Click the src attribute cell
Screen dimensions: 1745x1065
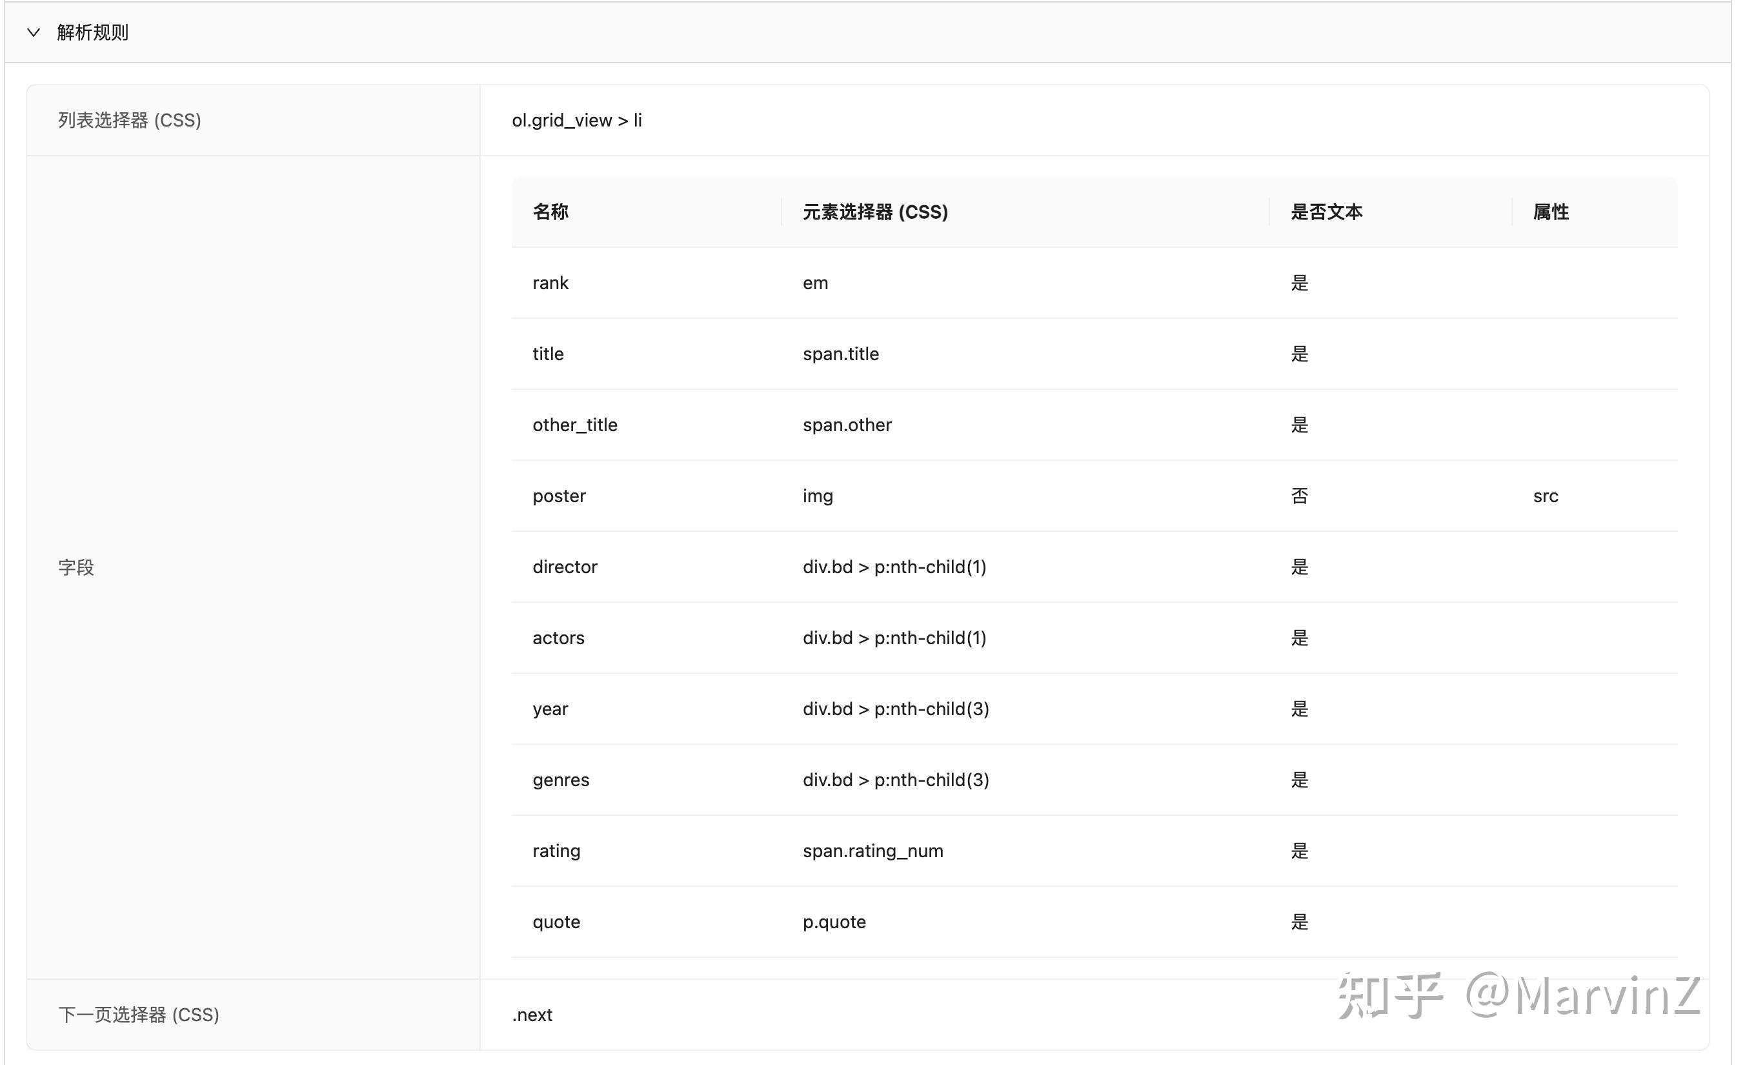tap(1546, 496)
